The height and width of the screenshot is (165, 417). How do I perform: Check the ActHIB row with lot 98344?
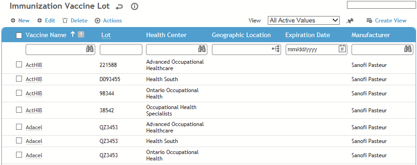pos(19,93)
